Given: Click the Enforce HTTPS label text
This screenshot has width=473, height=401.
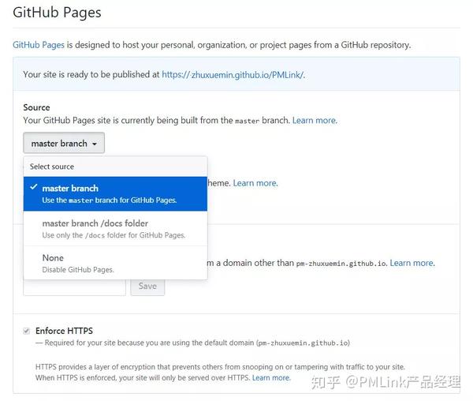Looking at the screenshot, I should (x=64, y=331).
